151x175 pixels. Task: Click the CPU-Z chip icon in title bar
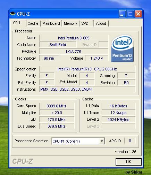[12, 14]
